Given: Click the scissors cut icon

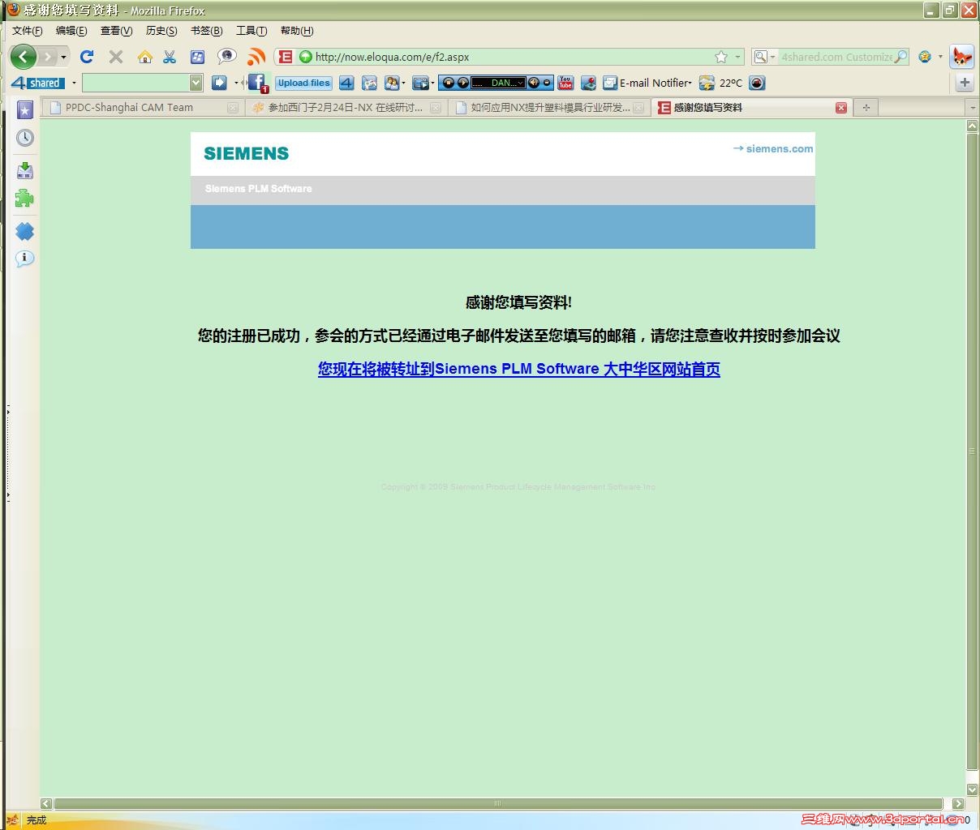Looking at the screenshot, I should [170, 57].
